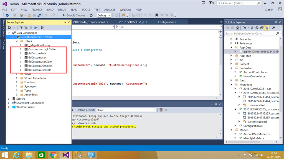This screenshot has height=159, width=284.
Task: Switch to the 201512240729351_d.cs tab
Action: [133, 22]
